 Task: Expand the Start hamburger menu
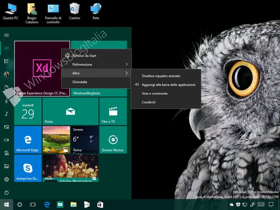[7, 35]
